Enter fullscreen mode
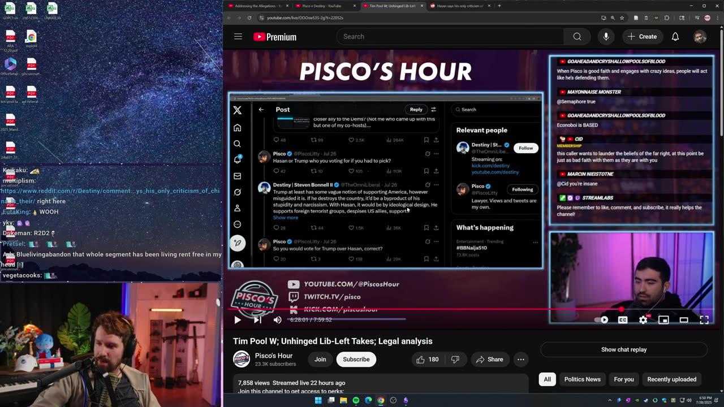This screenshot has height=407, width=724. tap(704, 320)
